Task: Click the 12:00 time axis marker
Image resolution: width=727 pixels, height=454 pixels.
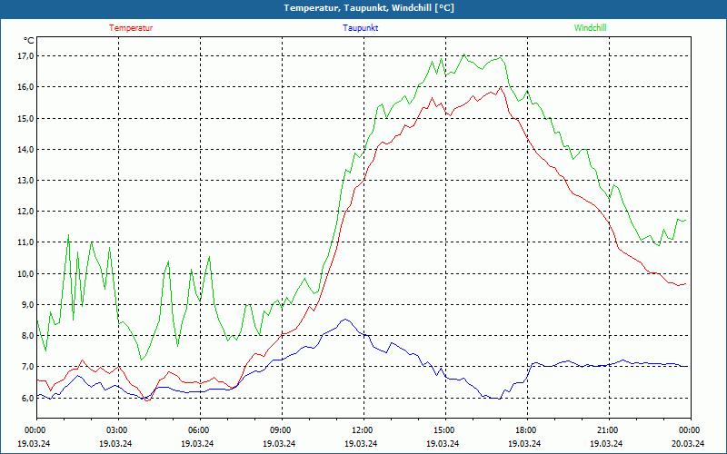Action: coord(363,430)
